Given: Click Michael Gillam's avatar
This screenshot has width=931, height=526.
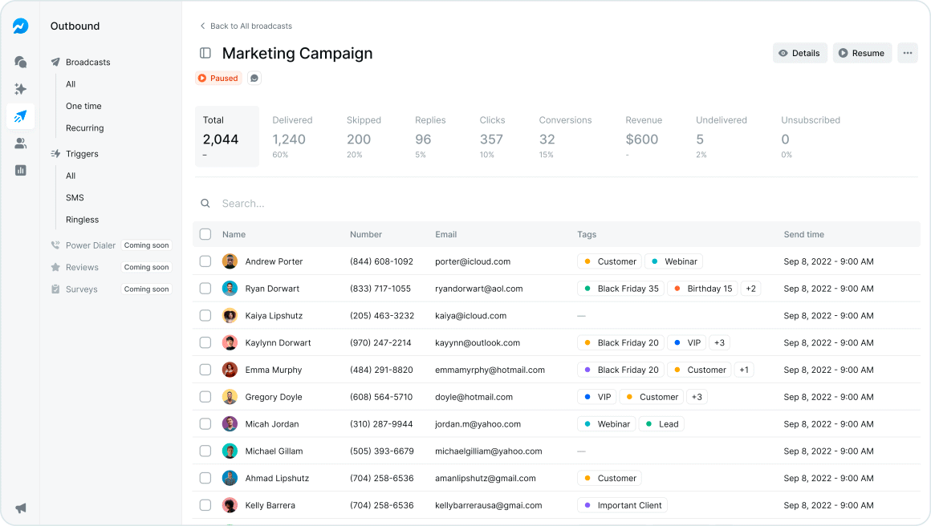Looking at the screenshot, I should 230,451.
